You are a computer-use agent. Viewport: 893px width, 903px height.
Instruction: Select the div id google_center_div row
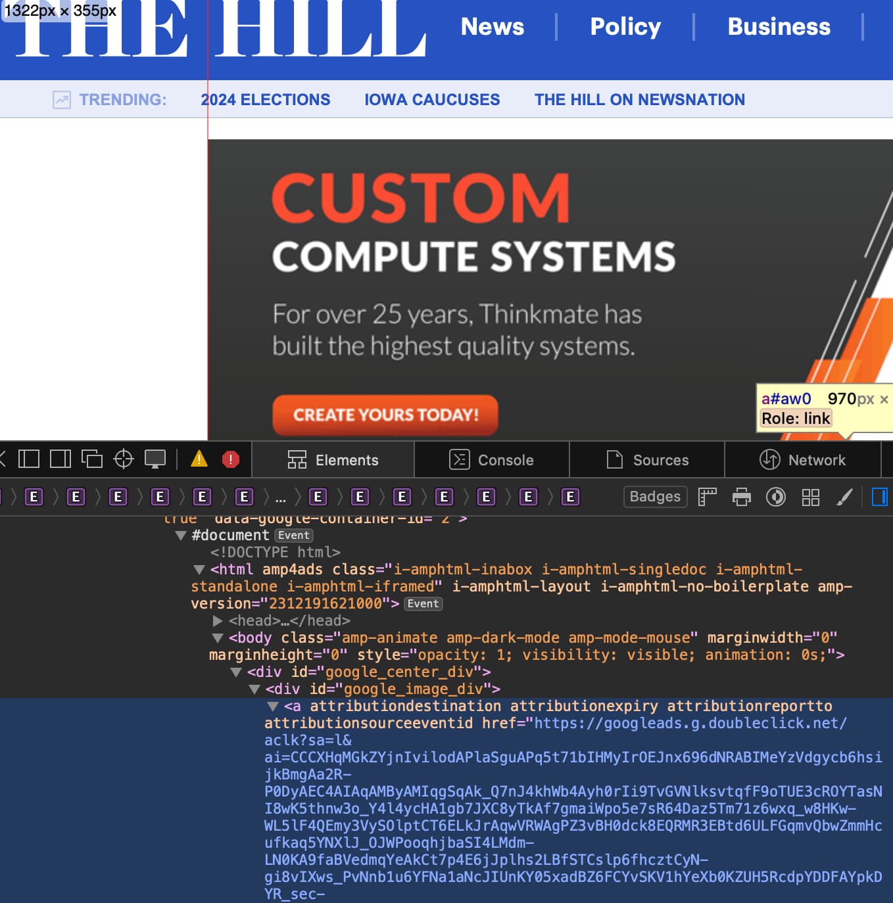point(369,672)
